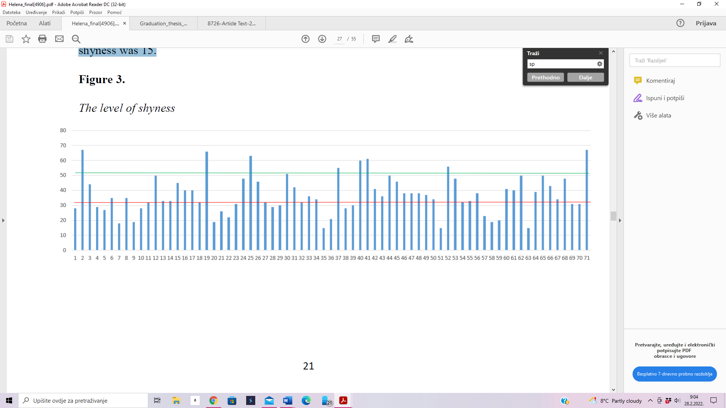This screenshot has width=726, height=408.
Task: Click the taskbar search box
Action: click(83, 400)
